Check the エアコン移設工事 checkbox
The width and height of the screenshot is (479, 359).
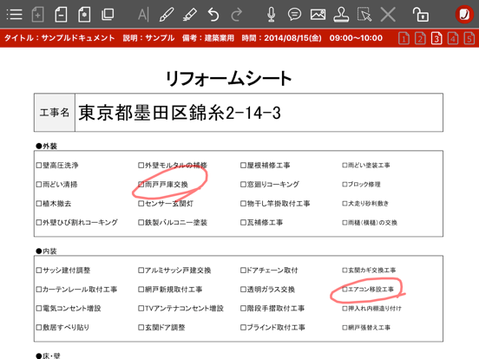(x=344, y=290)
